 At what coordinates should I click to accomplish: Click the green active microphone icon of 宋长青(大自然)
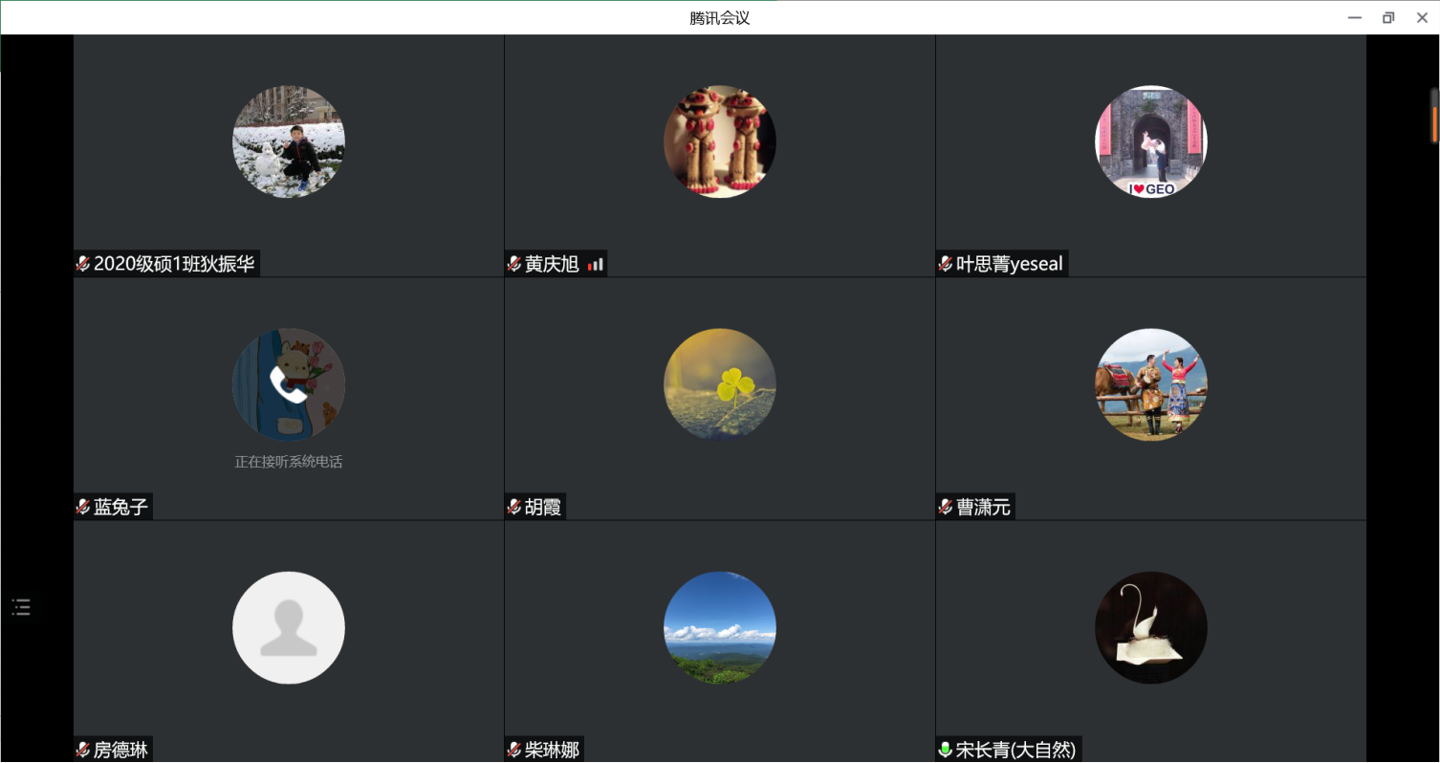946,750
